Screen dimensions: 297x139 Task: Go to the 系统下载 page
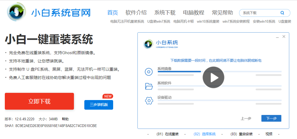[x=165, y=13]
